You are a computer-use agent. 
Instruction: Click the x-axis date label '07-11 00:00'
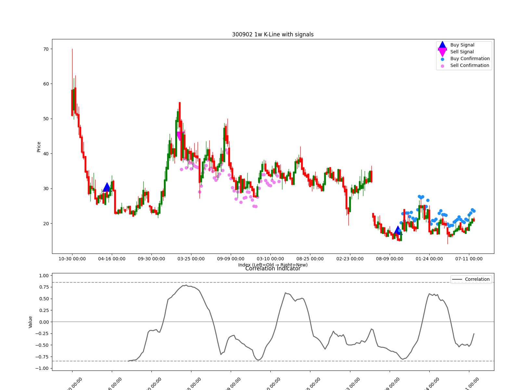[469, 259]
